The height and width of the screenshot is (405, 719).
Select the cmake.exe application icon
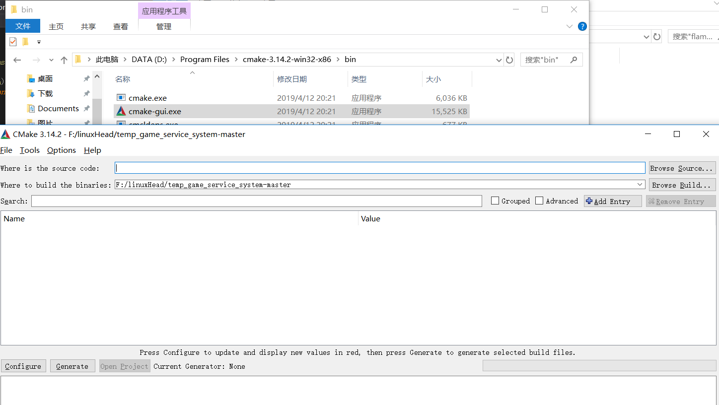121,98
